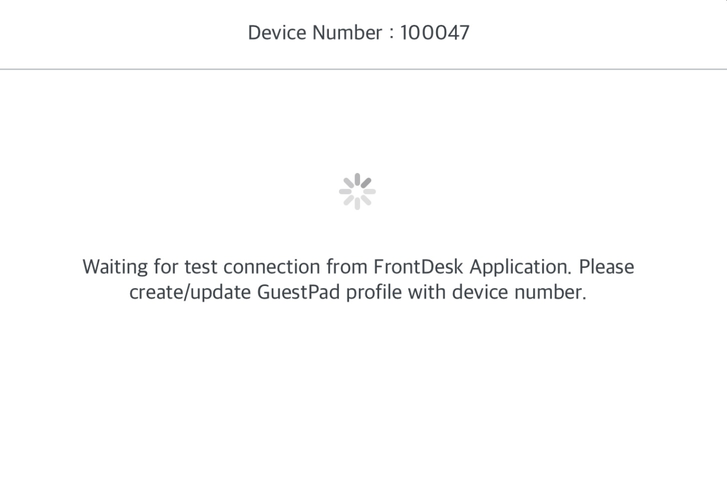This screenshot has height=502, width=727.
Task: Click the word "Waiting" in the message
Action: (115, 267)
